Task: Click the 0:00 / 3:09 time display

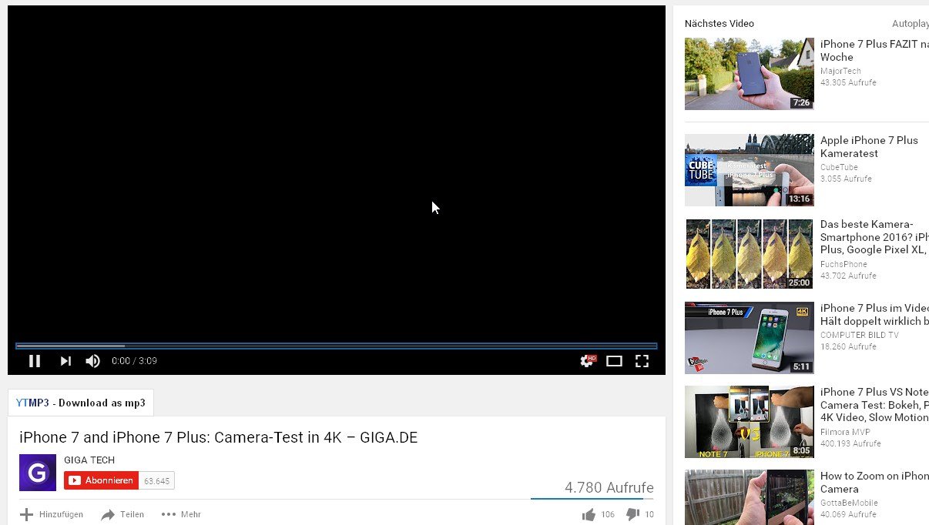Action: click(134, 360)
